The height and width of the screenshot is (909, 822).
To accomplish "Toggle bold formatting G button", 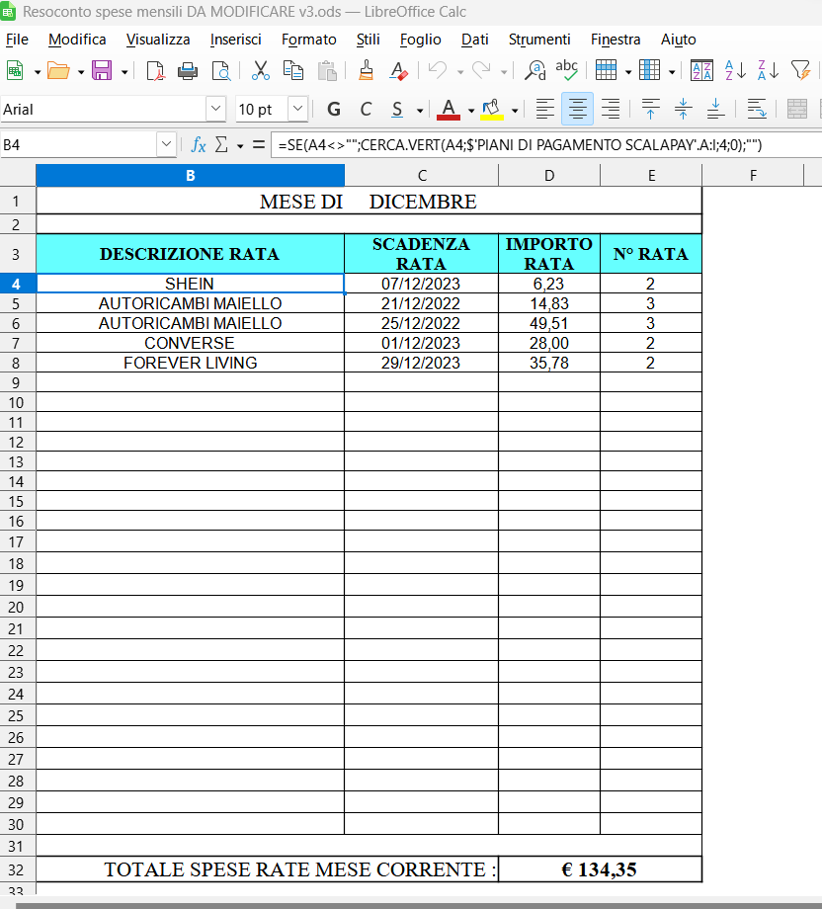I will (334, 110).
